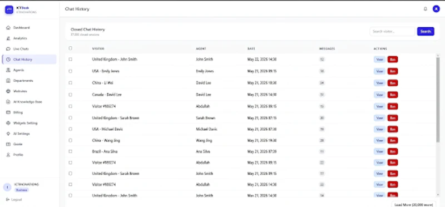Ban the Brazil - Ana Silva visitor
Screen dimensions: 445x207
393,151
